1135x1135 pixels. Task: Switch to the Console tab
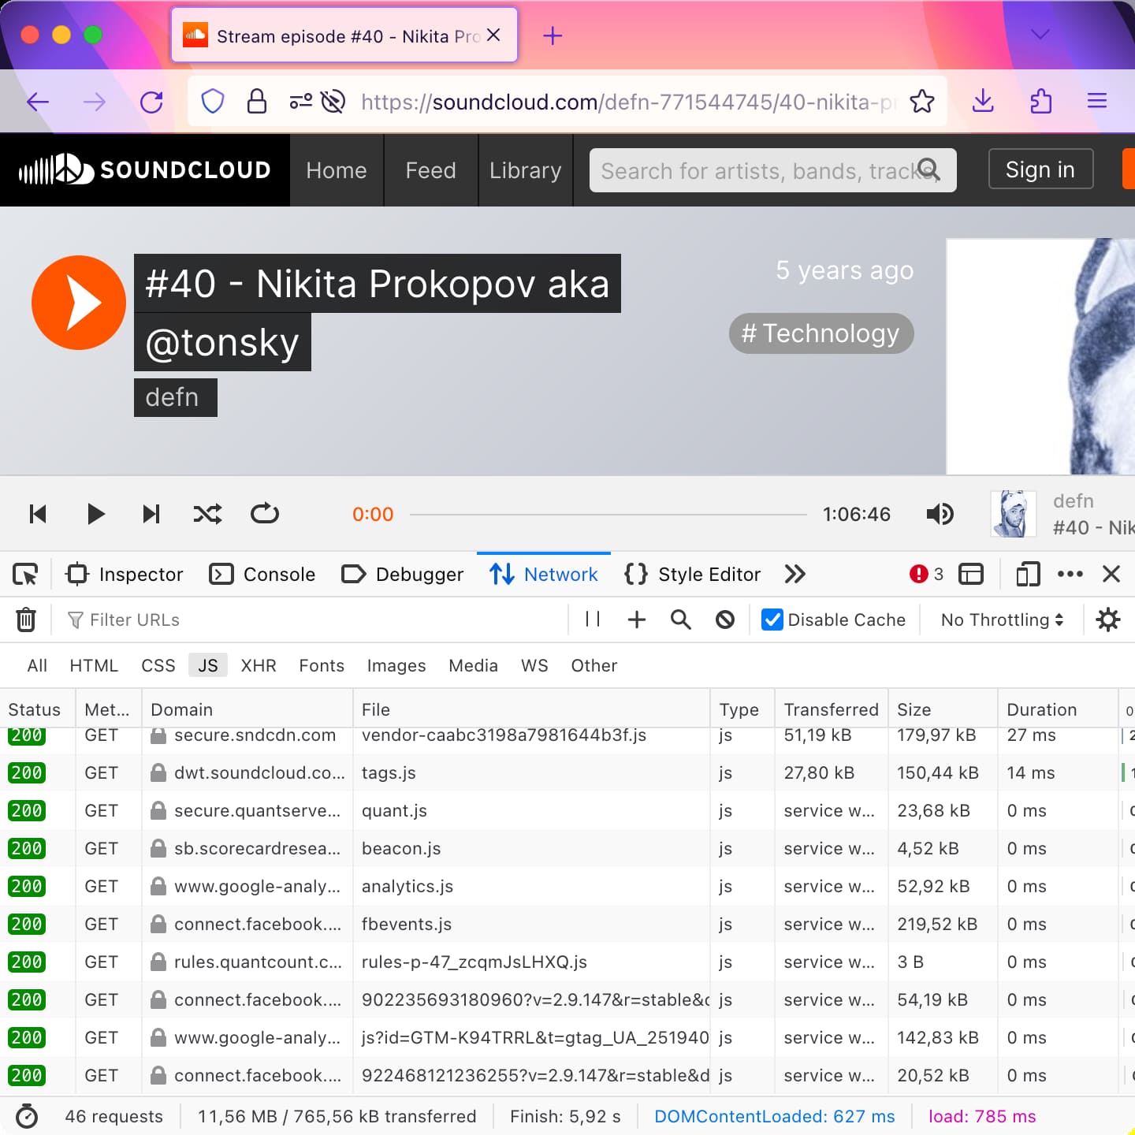(x=262, y=574)
